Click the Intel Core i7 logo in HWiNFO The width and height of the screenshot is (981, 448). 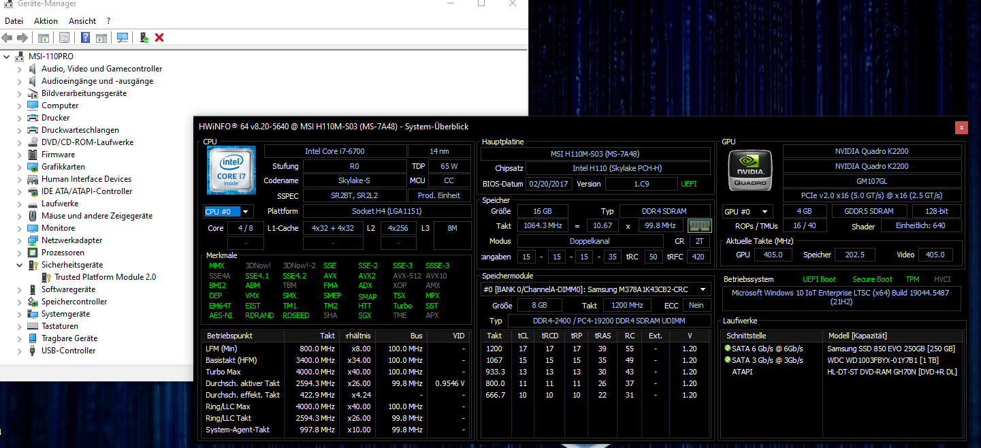tap(231, 170)
